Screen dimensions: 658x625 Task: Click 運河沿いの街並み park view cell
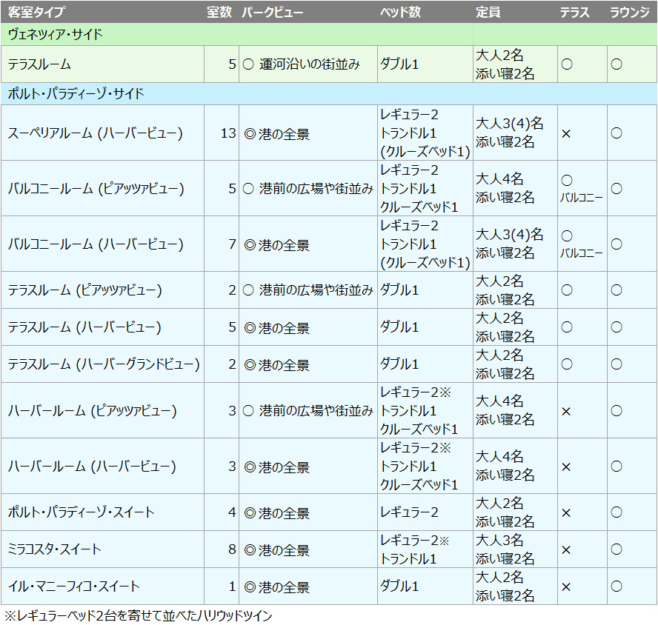pos(308,64)
